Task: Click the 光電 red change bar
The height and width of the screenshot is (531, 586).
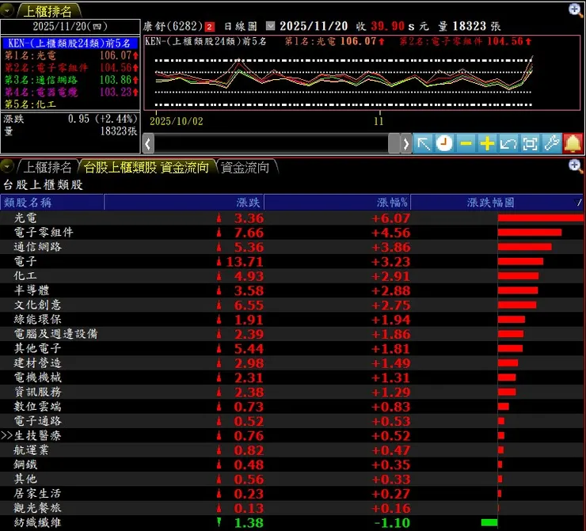Action: click(x=540, y=218)
